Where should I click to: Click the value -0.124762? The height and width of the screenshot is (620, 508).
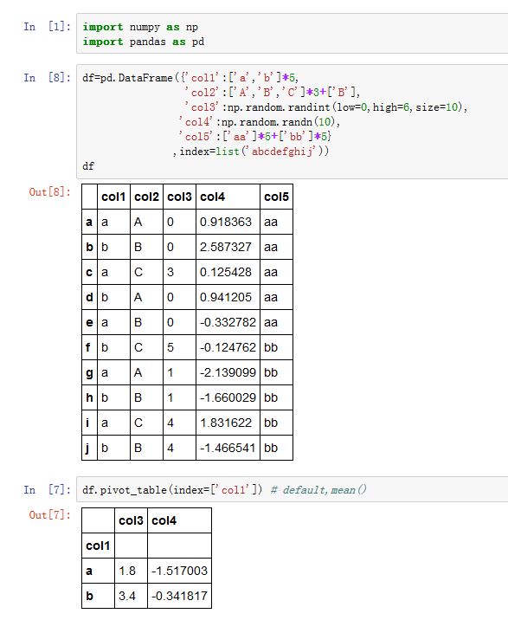click(228, 347)
